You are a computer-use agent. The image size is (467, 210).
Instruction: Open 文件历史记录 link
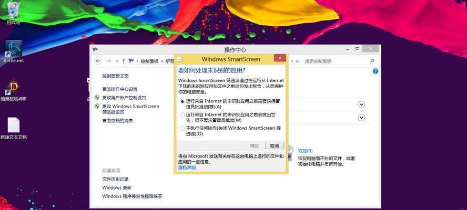[116, 179]
